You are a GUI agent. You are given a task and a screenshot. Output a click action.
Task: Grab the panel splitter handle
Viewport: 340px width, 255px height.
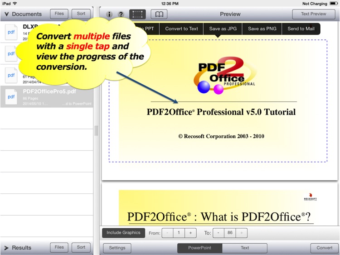pyautogui.click(x=97, y=130)
